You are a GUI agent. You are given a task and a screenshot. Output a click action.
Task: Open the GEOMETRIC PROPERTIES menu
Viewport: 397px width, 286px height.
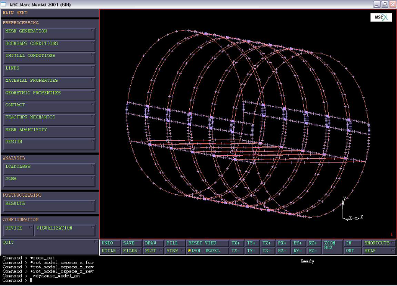(x=50, y=96)
